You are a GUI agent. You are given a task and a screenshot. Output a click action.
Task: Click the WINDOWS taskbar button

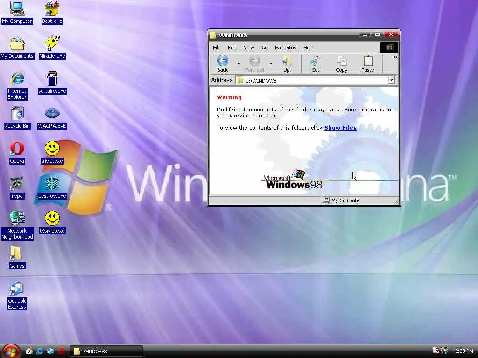pyautogui.click(x=106, y=351)
